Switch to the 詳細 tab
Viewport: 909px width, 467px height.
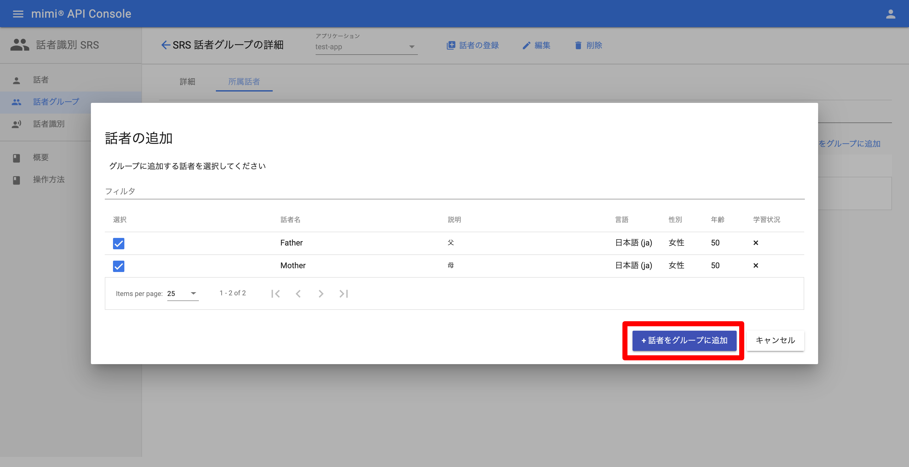tap(187, 81)
